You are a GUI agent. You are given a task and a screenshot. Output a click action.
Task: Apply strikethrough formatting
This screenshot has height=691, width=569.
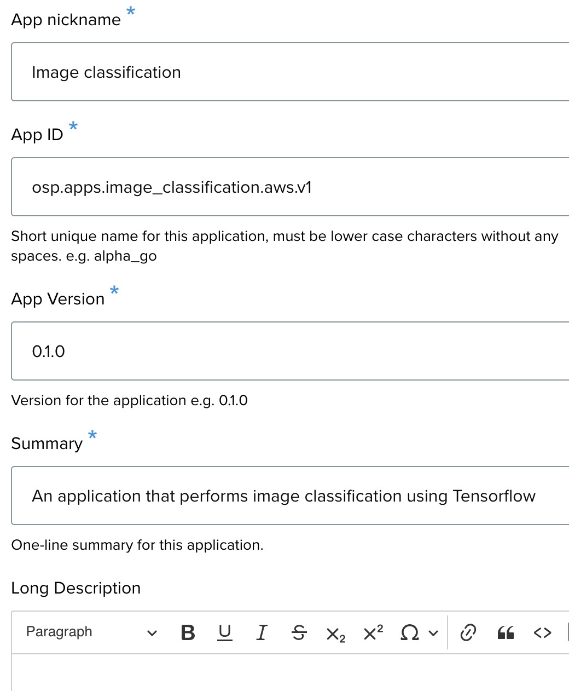[299, 633]
